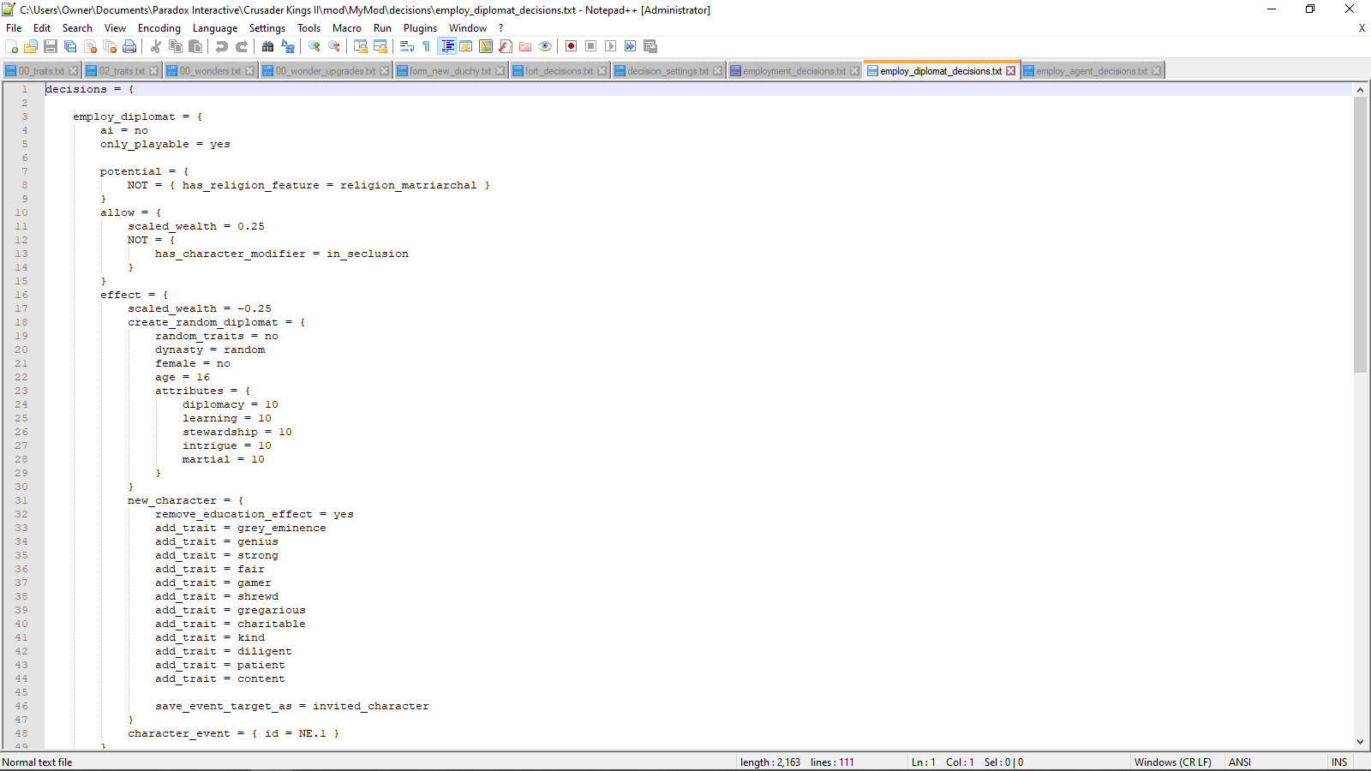Undo the last edit
1371x771 pixels.
(222, 46)
